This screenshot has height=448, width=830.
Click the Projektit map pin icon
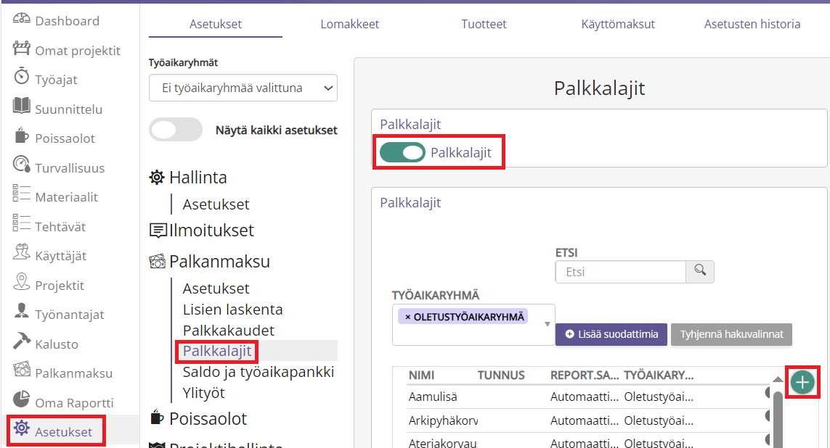coord(21,282)
